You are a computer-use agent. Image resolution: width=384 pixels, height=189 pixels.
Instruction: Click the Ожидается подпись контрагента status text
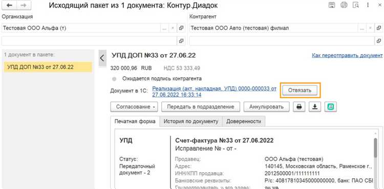click(x=162, y=79)
